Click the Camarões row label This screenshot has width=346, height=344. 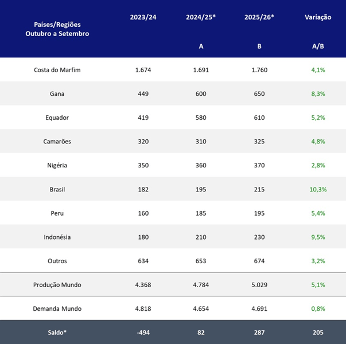coord(57,142)
